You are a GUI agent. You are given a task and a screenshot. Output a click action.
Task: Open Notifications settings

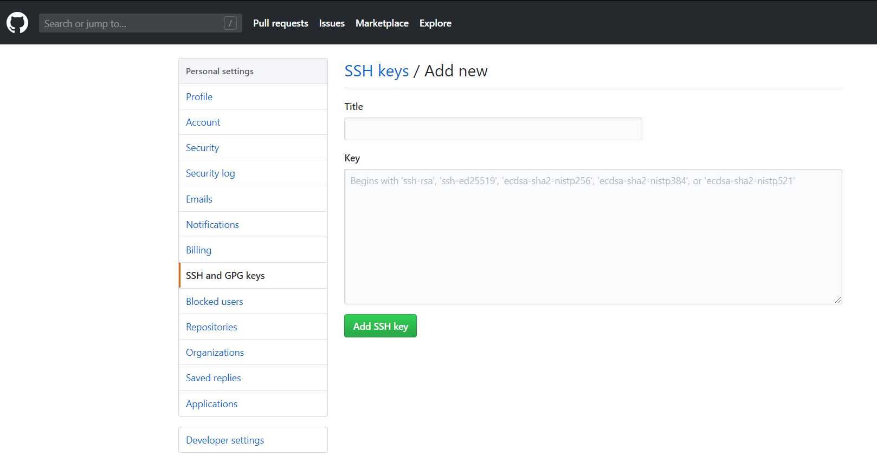coord(253,224)
